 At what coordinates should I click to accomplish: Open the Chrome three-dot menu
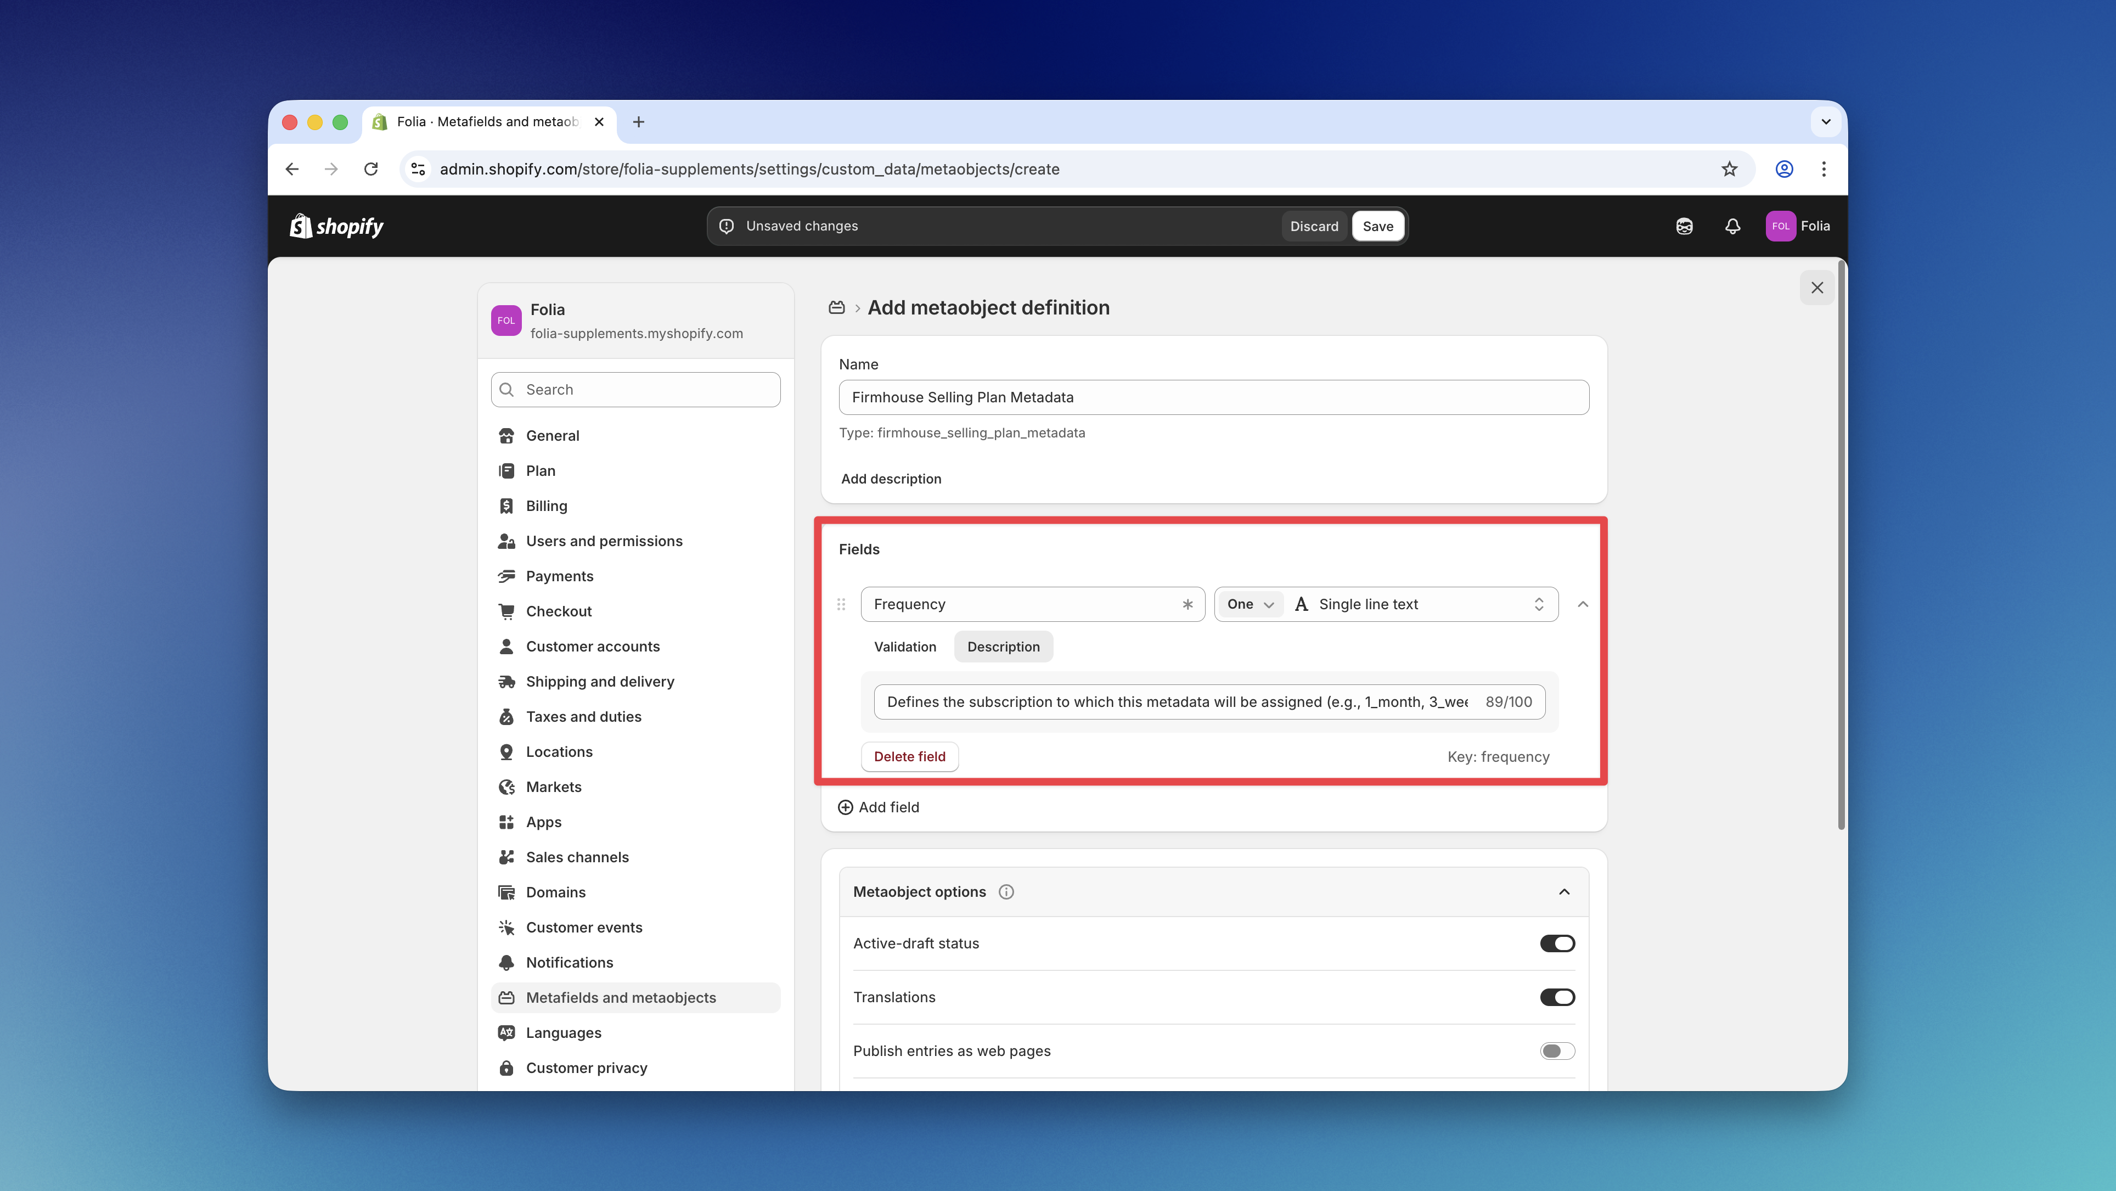pyautogui.click(x=1824, y=169)
